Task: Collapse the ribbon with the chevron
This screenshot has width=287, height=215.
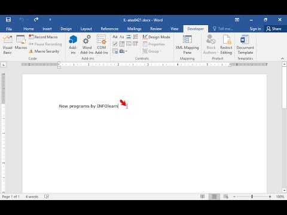Action: coord(282,59)
